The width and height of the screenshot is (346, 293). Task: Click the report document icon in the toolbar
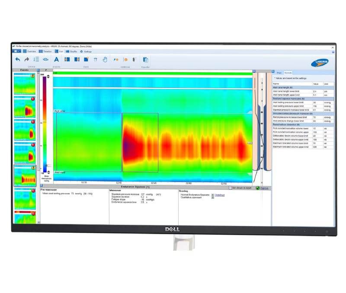[146, 60]
